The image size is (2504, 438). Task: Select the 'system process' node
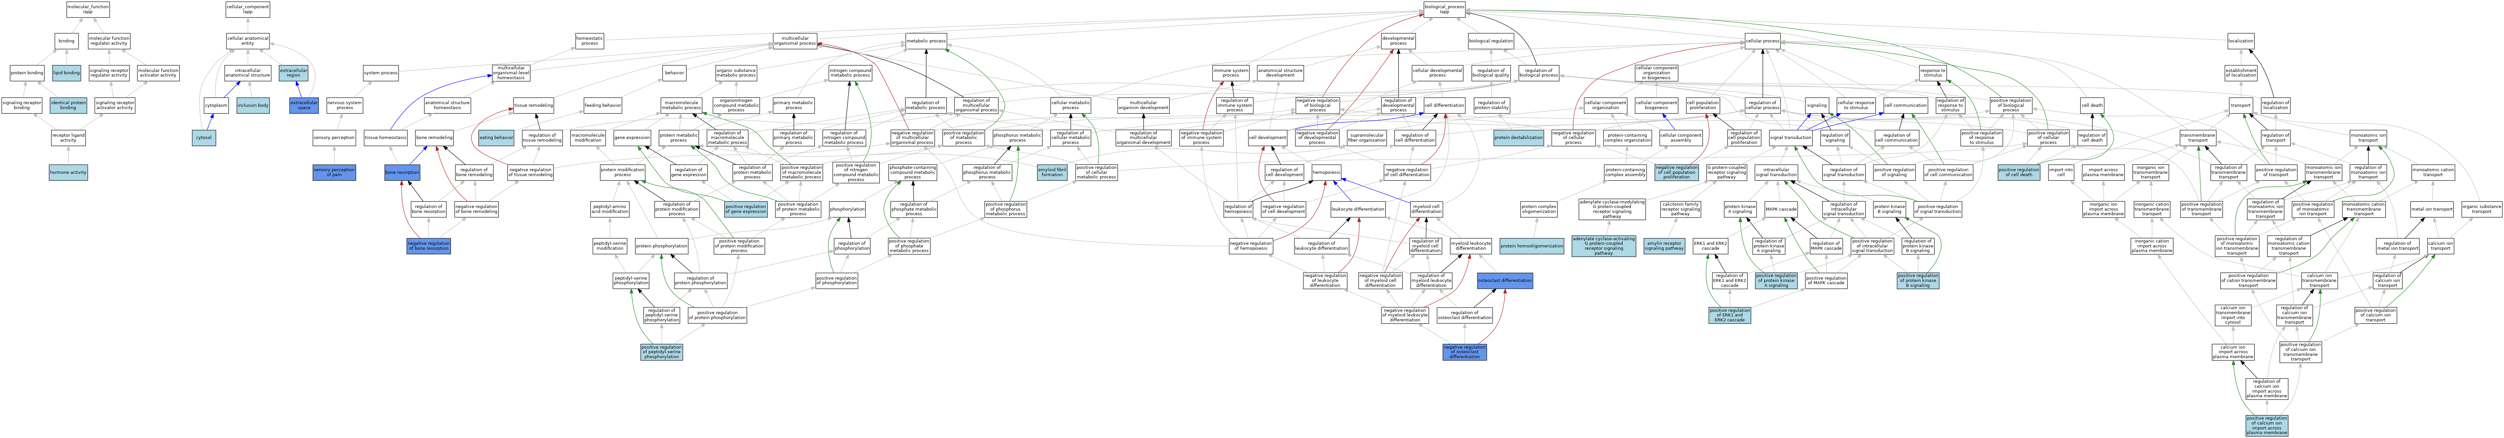[x=380, y=73]
